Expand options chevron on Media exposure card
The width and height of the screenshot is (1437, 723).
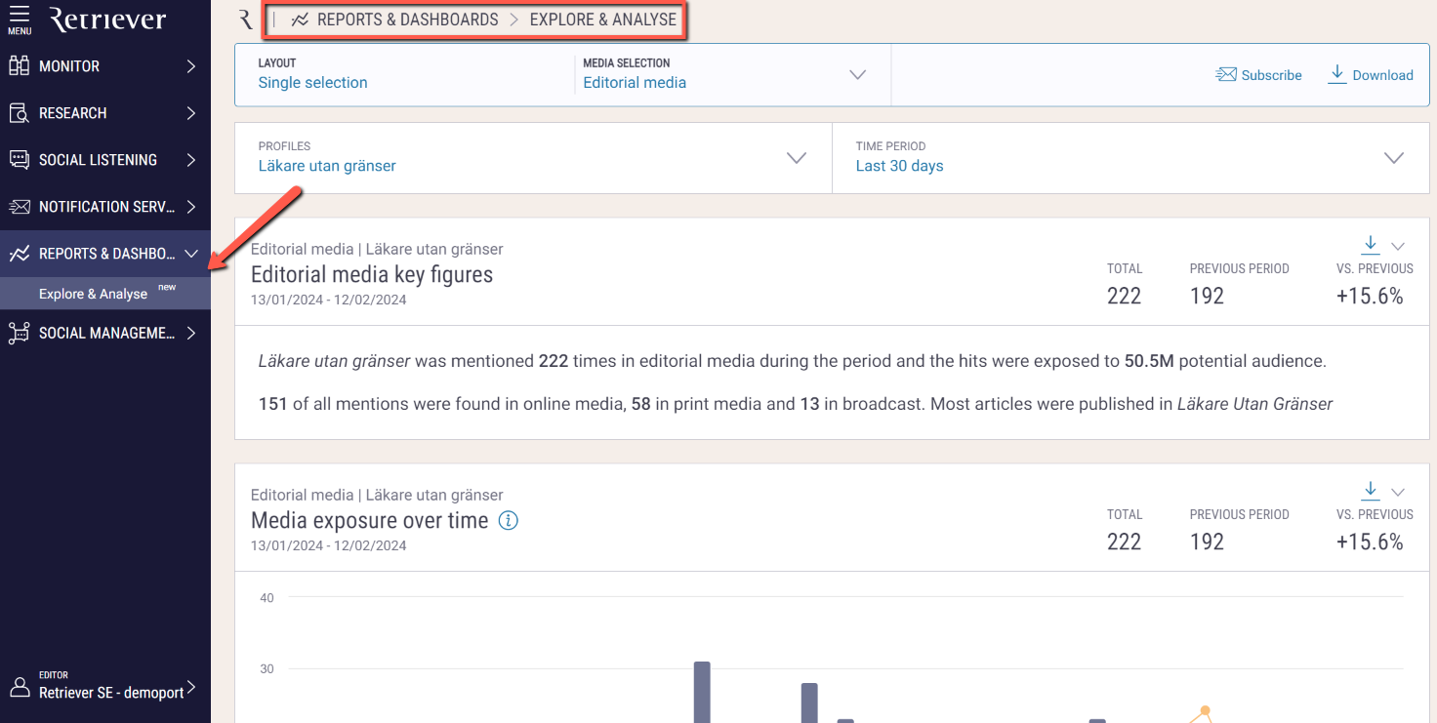[x=1398, y=492]
